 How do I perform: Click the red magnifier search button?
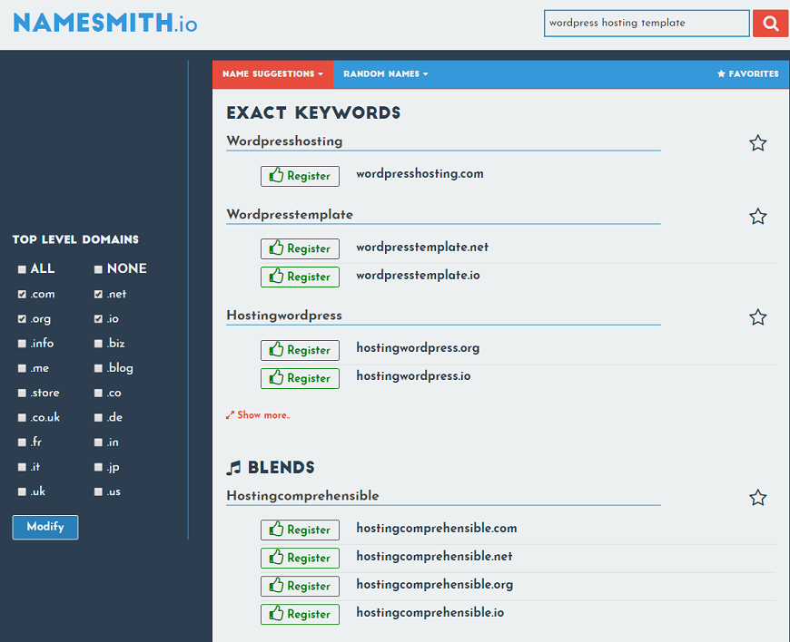[x=770, y=24]
